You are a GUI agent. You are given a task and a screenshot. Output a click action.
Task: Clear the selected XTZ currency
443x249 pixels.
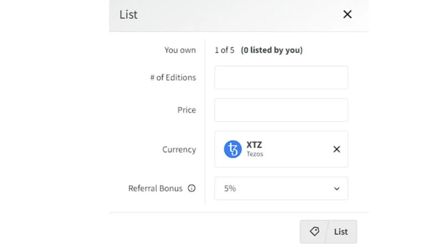click(x=337, y=149)
